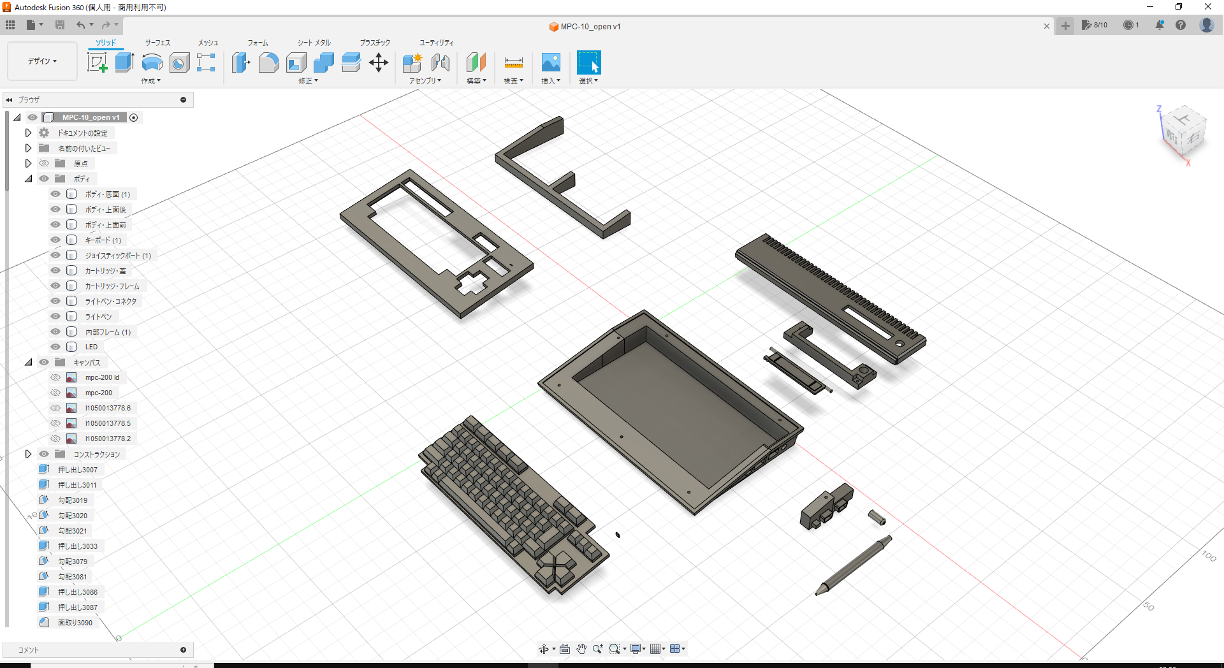
Task: Select the window Selection tool
Action: pyautogui.click(x=588, y=62)
